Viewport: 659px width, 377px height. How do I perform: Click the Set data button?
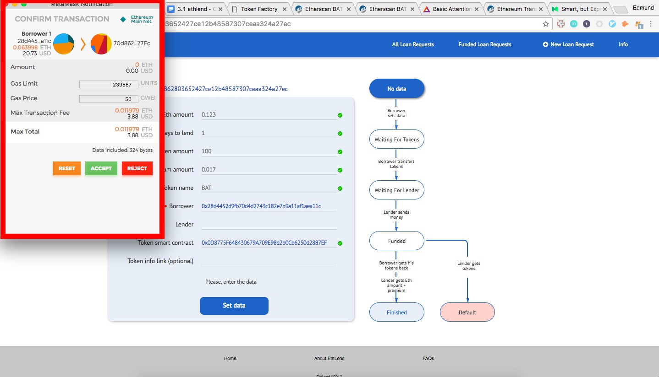point(234,306)
